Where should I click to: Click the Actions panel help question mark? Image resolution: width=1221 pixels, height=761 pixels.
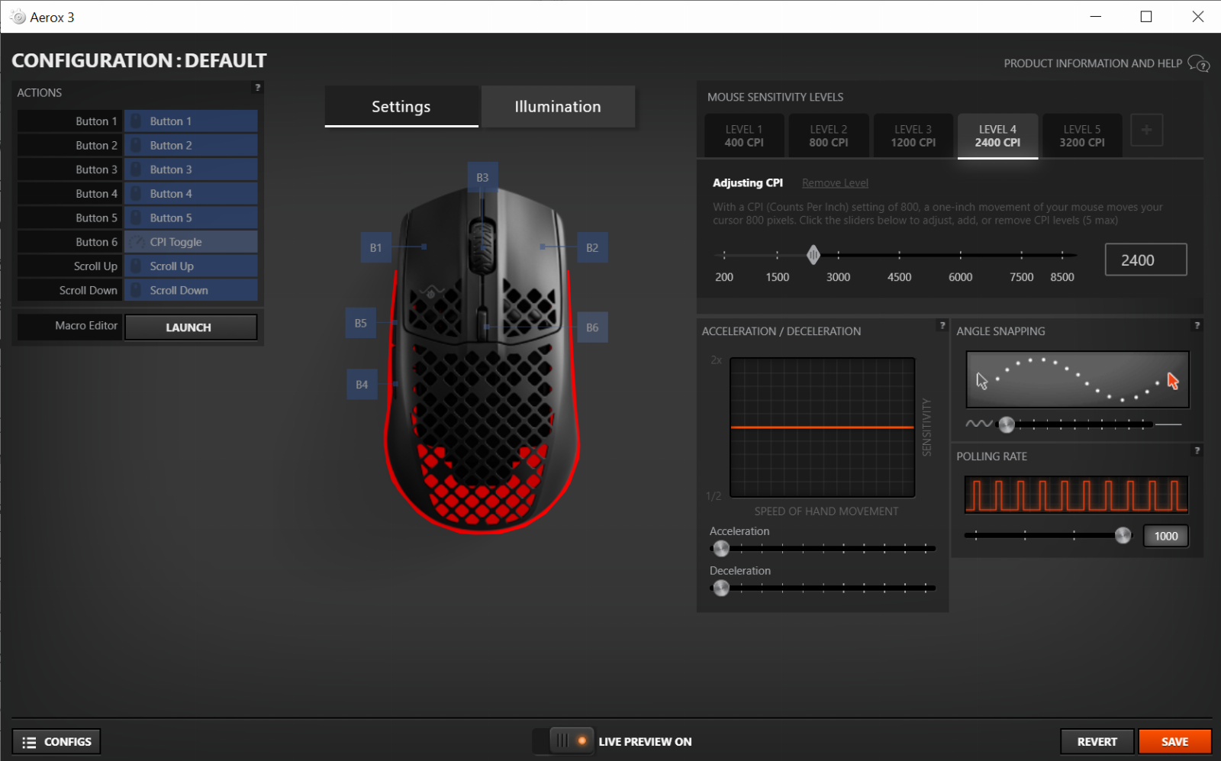[x=258, y=88]
